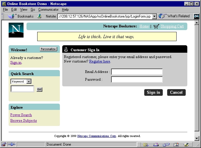Image resolution: width=201 pixels, height=148 pixels.
Task: Click the 'Document: Done' status text
Action: 59,144
